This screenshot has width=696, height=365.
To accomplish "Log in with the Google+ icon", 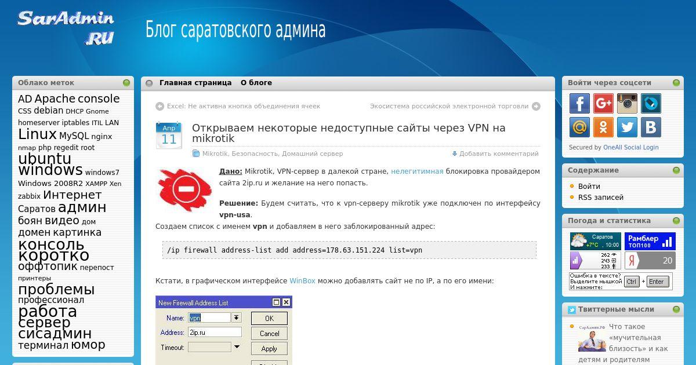I will click(x=603, y=103).
